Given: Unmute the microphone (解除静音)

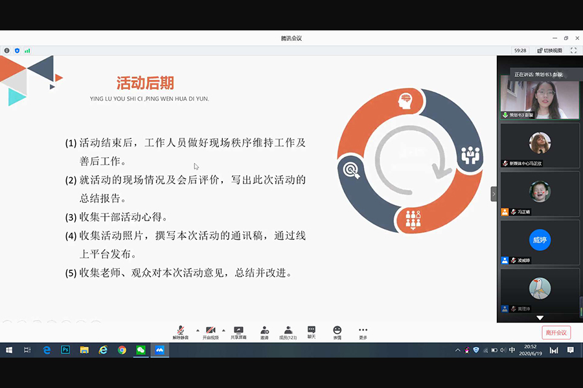Looking at the screenshot, I should pyautogui.click(x=181, y=332).
